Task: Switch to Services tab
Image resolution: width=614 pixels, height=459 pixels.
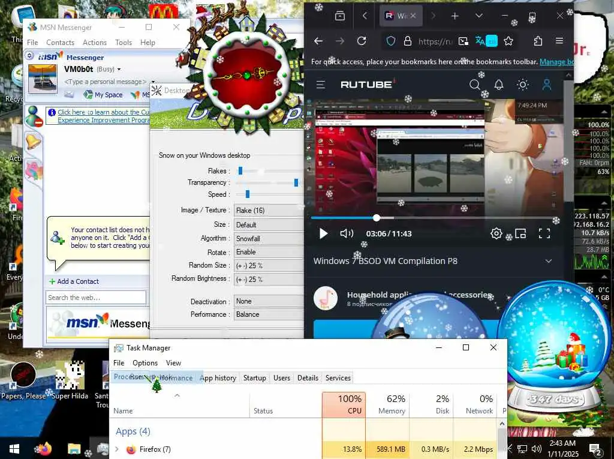Action: (338, 378)
